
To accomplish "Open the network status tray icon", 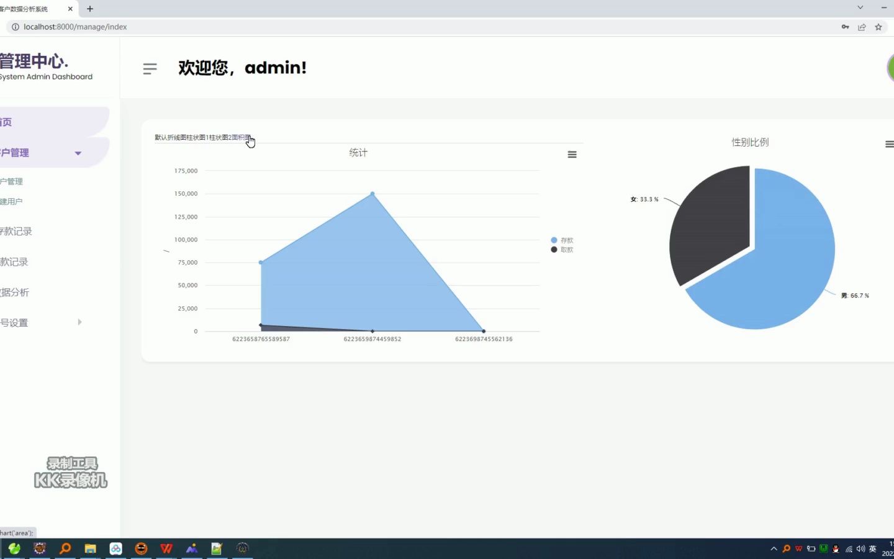I will click(x=849, y=548).
